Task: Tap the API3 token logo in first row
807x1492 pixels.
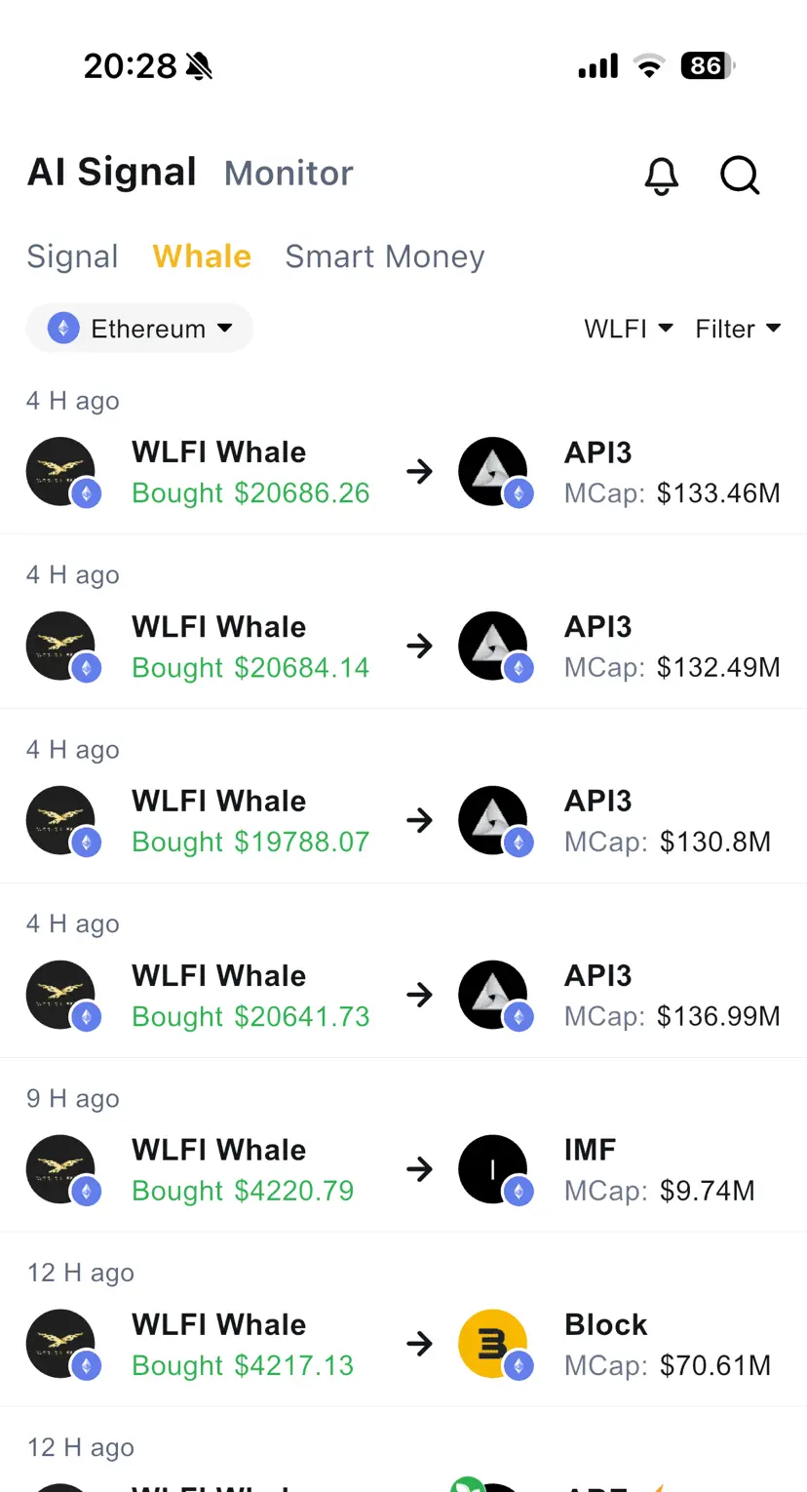Action: [493, 472]
